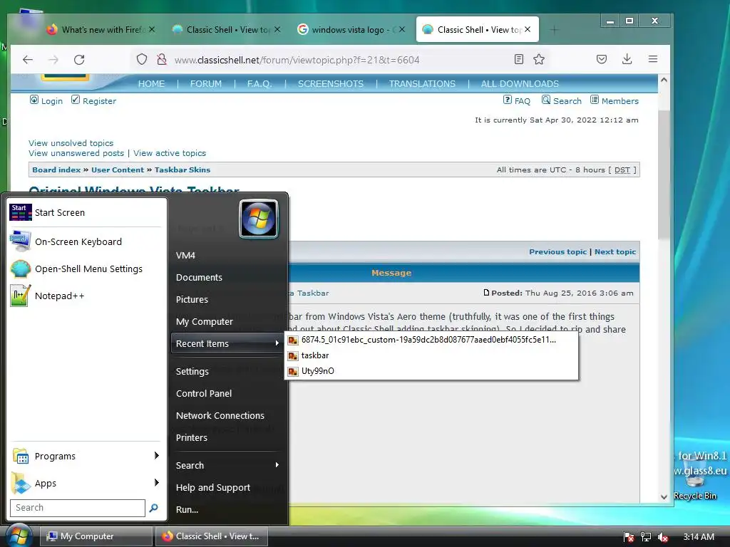
Task: Open Settings in the start menu
Action: [227, 371]
